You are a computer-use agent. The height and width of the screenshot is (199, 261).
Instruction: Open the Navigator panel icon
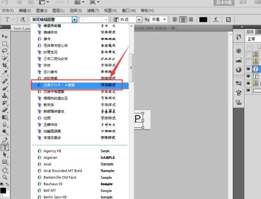tap(238, 51)
